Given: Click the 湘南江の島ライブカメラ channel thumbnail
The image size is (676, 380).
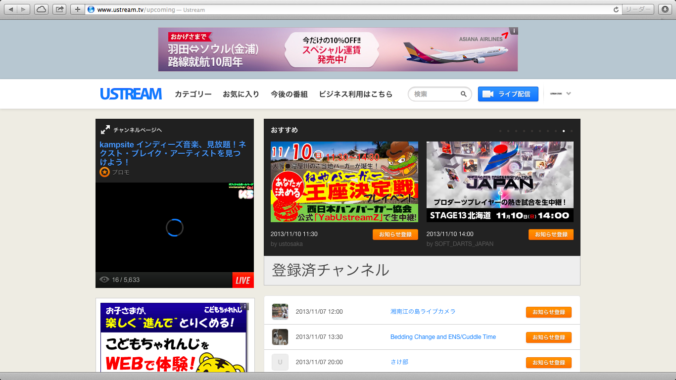Looking at the screenshot, I should click(x=280, y=312).
